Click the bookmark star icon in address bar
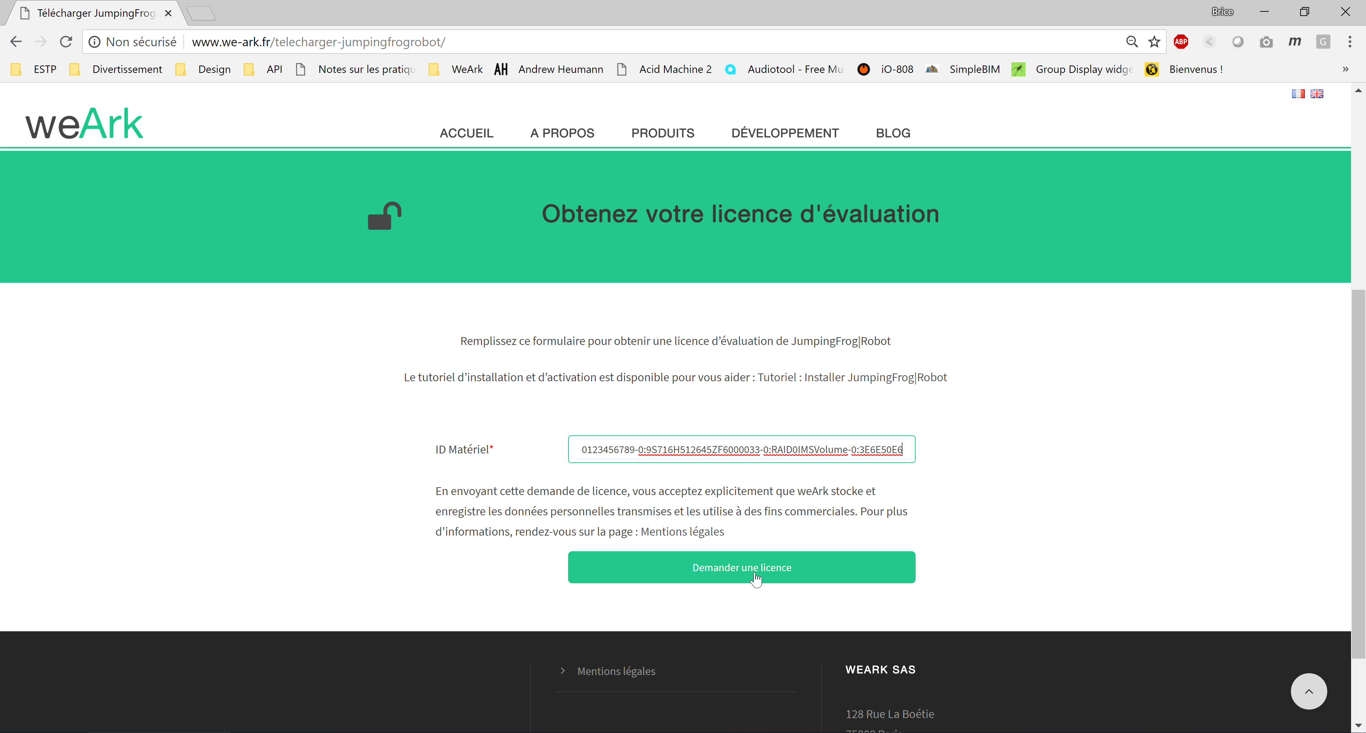The height and width of the screenshot is (733, 1366). coord(1155,42)
